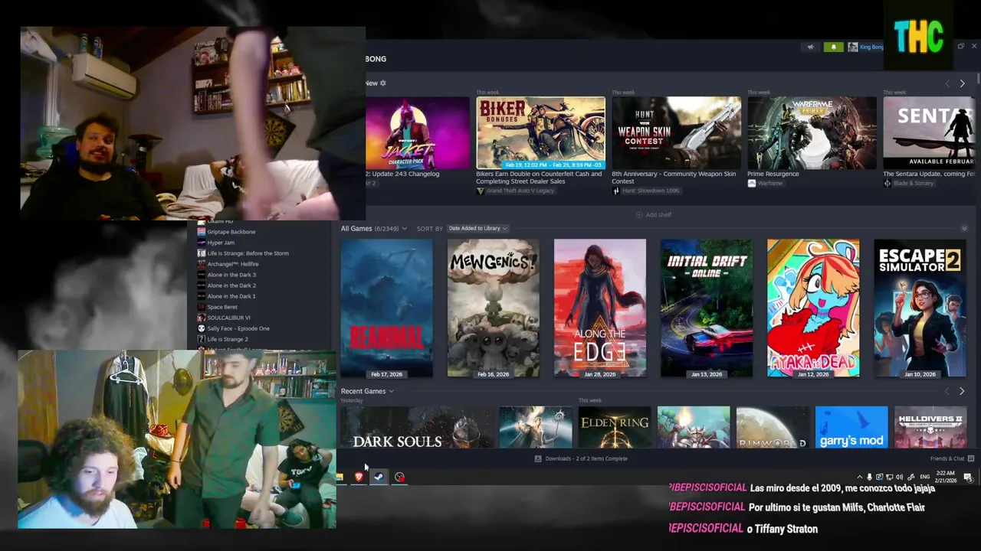Image resolution: width=981 pixels, height=551 pixels.
Task: Click Bikers Earn Double on Counterfeit Cash headline
Action: pos(539,178)
